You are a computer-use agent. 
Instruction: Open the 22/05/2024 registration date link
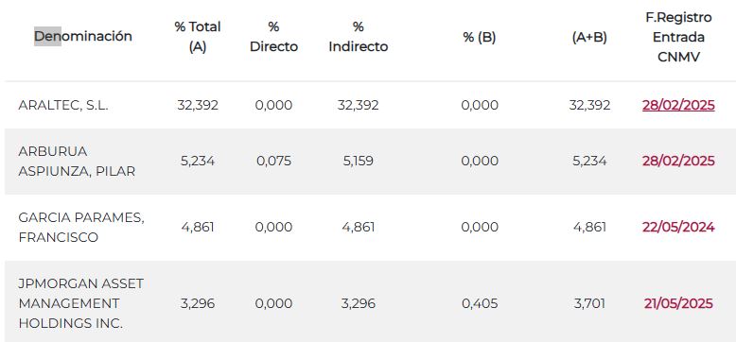(678, 228)
